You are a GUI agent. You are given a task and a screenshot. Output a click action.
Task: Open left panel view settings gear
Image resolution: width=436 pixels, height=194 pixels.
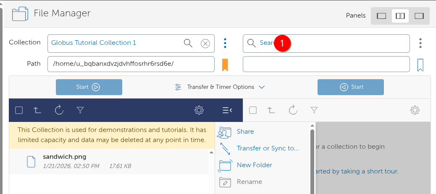click(x=199, y=110)
